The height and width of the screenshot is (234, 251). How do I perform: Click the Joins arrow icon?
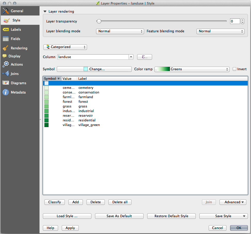(x=6, y=74)
